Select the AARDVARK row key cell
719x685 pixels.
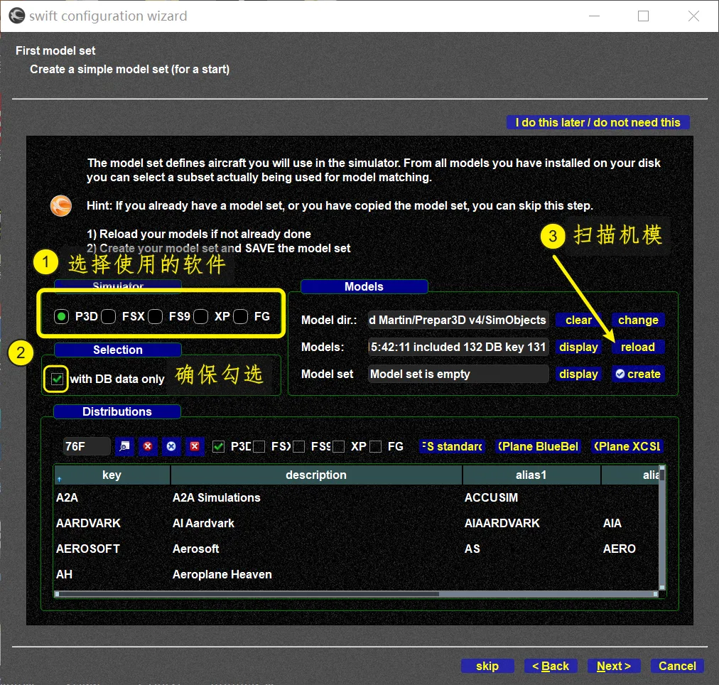point(112,523)
